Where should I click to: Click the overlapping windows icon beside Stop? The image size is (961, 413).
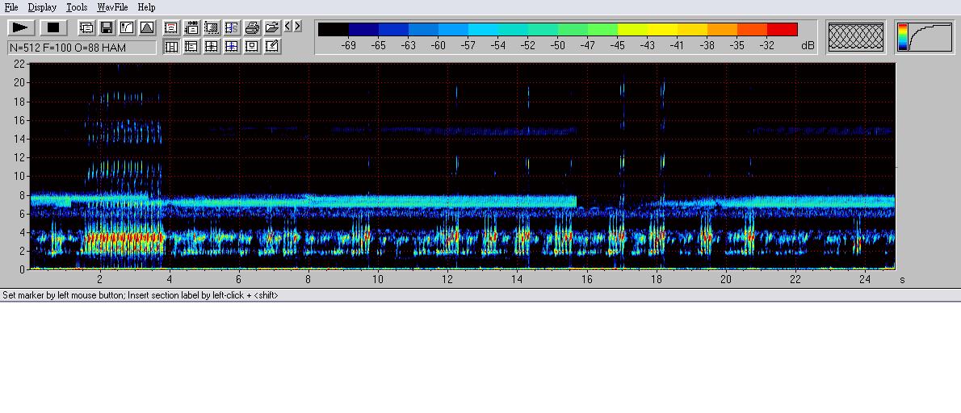coord(86,27)
